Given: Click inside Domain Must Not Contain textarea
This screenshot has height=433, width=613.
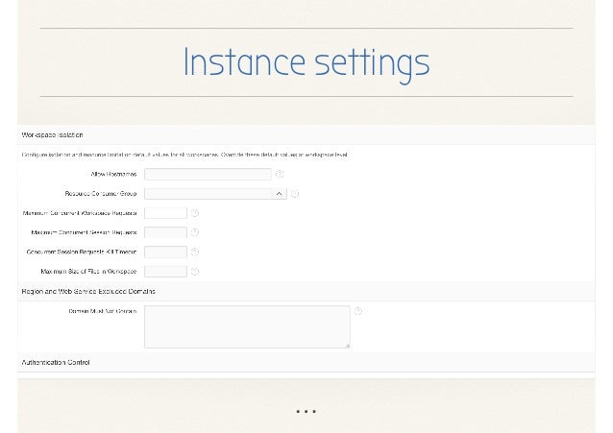Looking at the screenshot, I should click(247, 325).
